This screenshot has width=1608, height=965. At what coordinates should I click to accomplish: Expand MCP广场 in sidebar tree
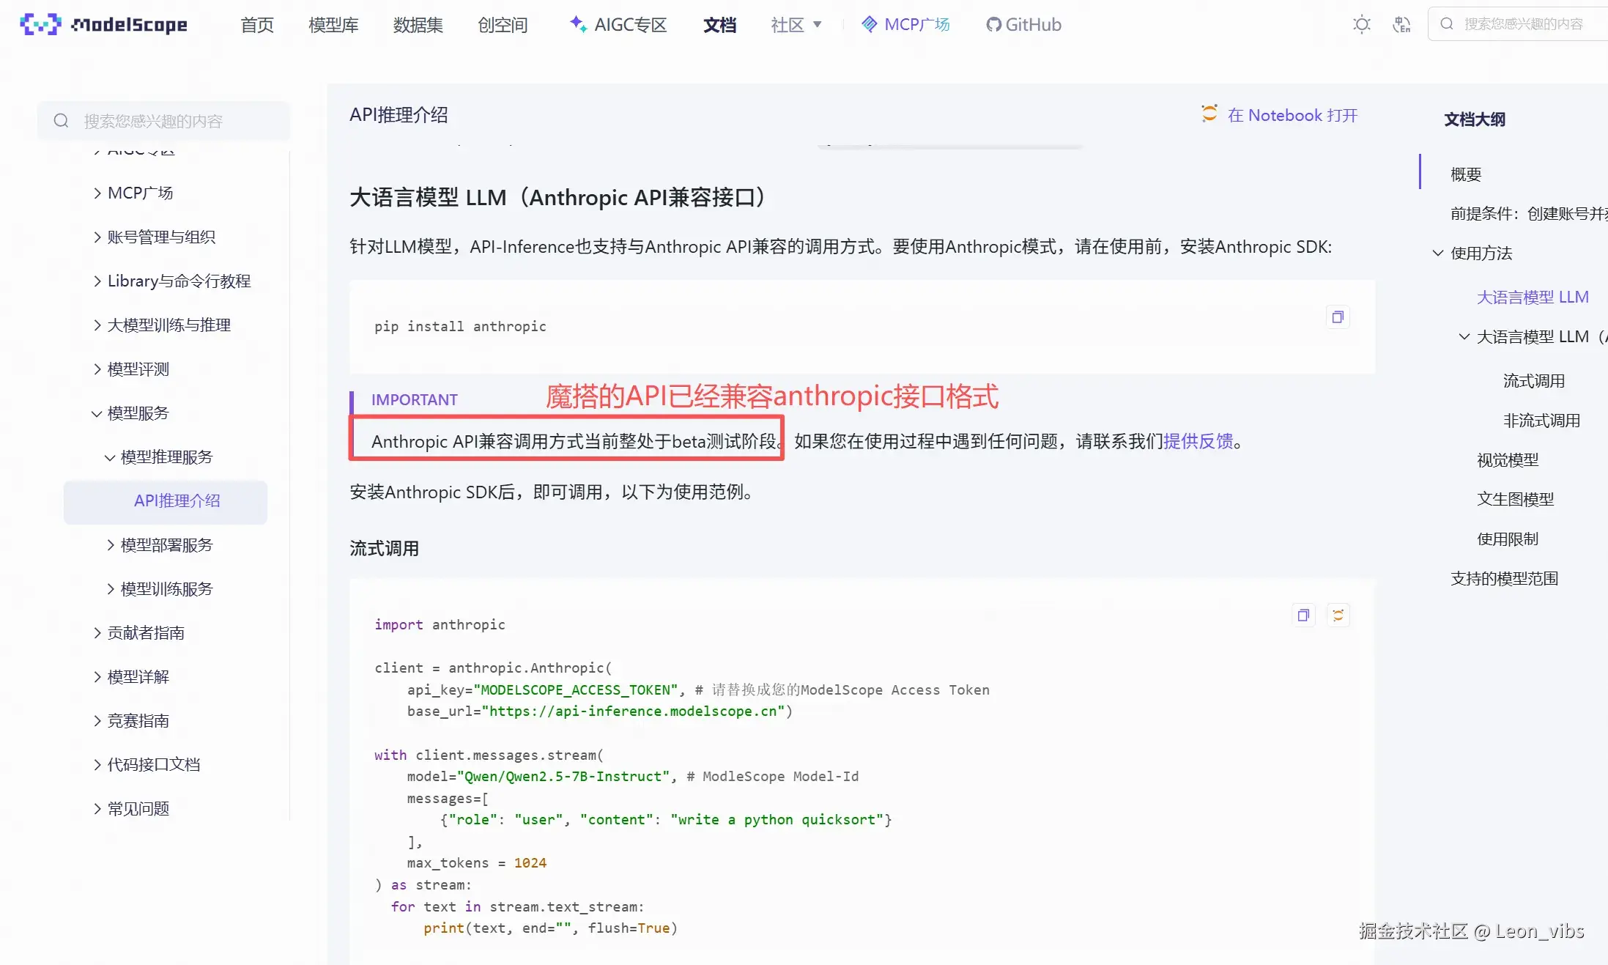[x=133, y=193]
